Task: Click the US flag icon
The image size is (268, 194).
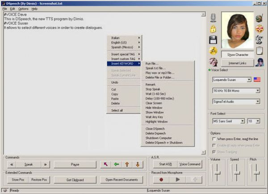Action: (257, 80)
